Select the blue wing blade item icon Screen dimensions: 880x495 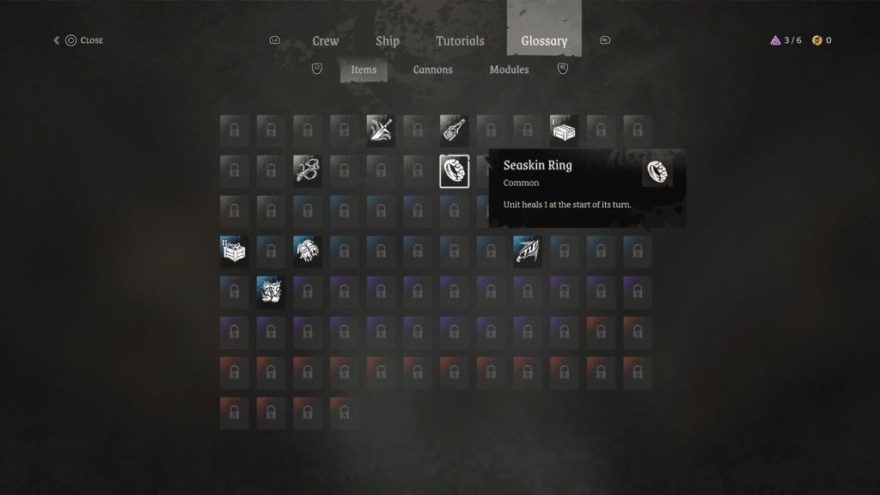pos(528,252)
